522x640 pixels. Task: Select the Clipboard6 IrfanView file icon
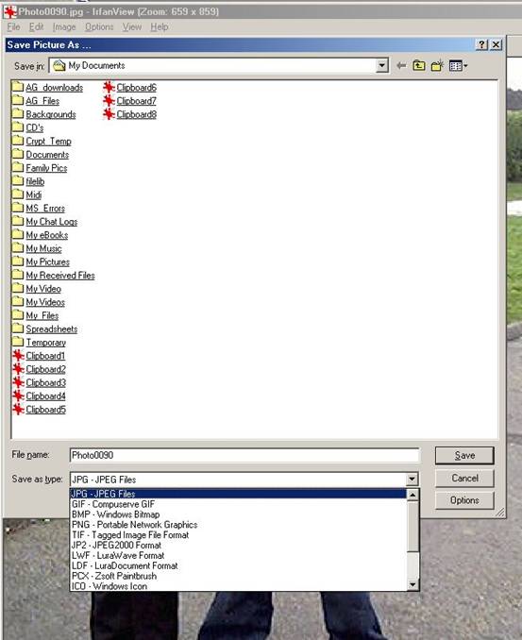(x=109, y=87)
